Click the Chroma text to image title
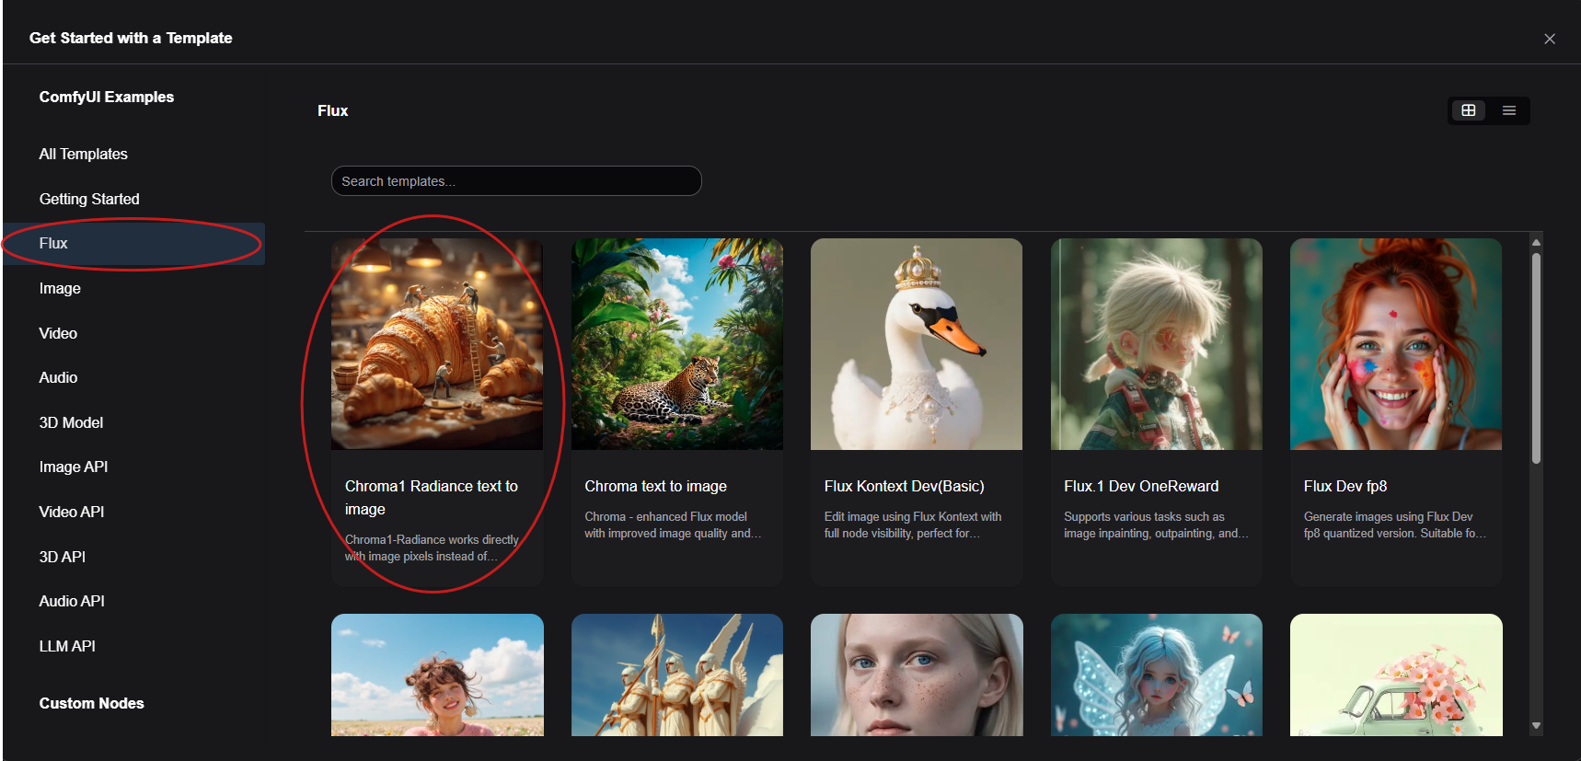This screenshot has height=761, width=1581. [x=656, y=486]
